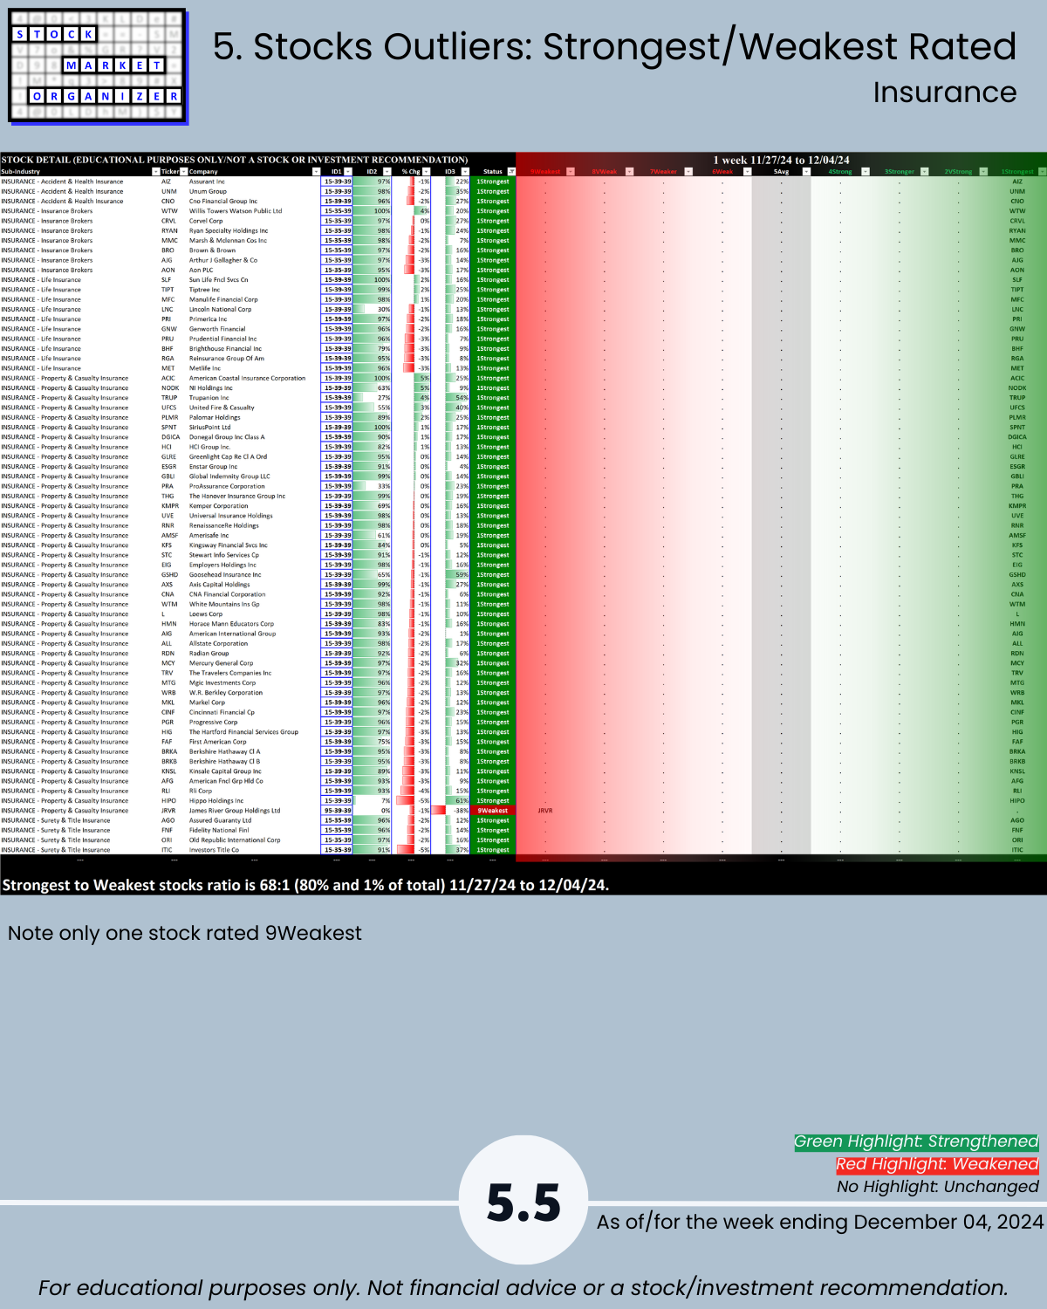Screen dimensions: 1047x1309
Task: Select the 'Sun Life Fncl Svcs Cn' cell
Action: point(219,280)
